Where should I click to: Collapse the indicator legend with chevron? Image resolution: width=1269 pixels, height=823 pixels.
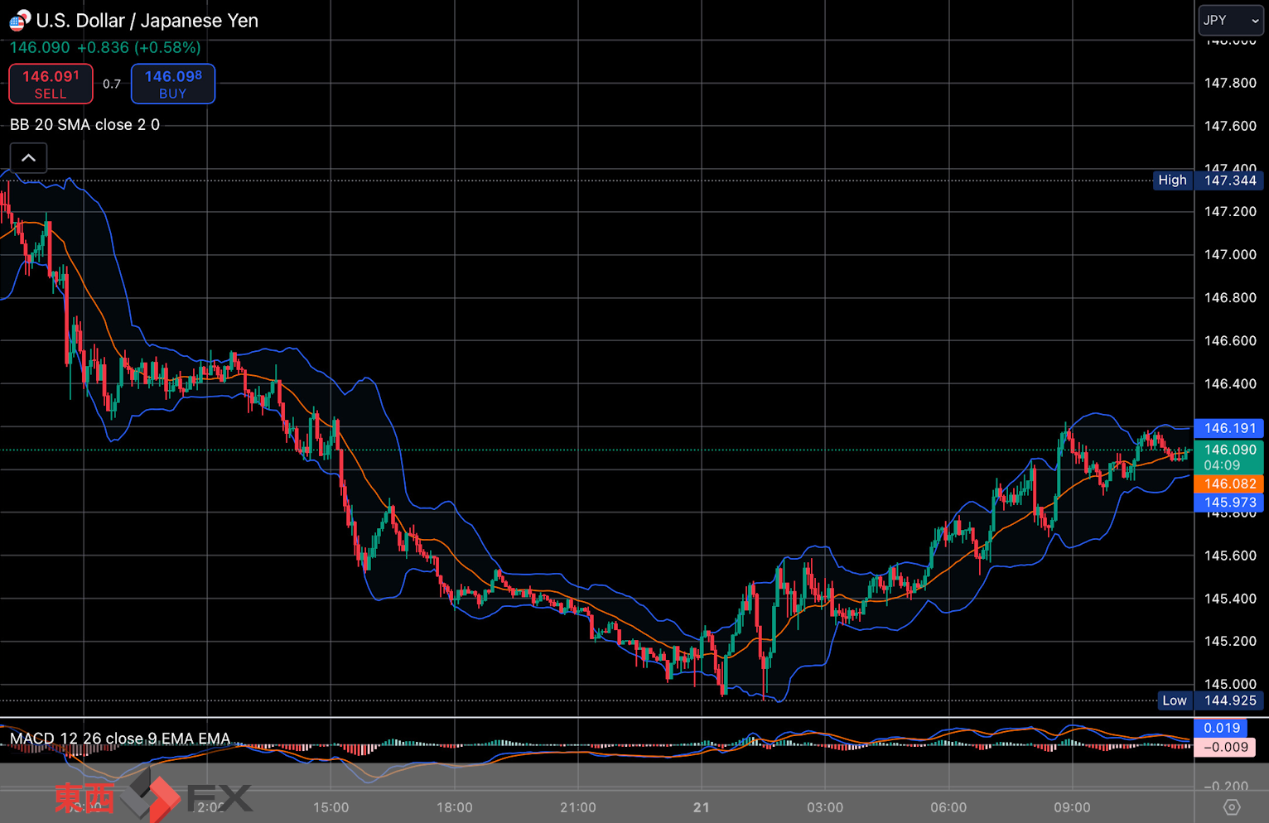point(28,157)
